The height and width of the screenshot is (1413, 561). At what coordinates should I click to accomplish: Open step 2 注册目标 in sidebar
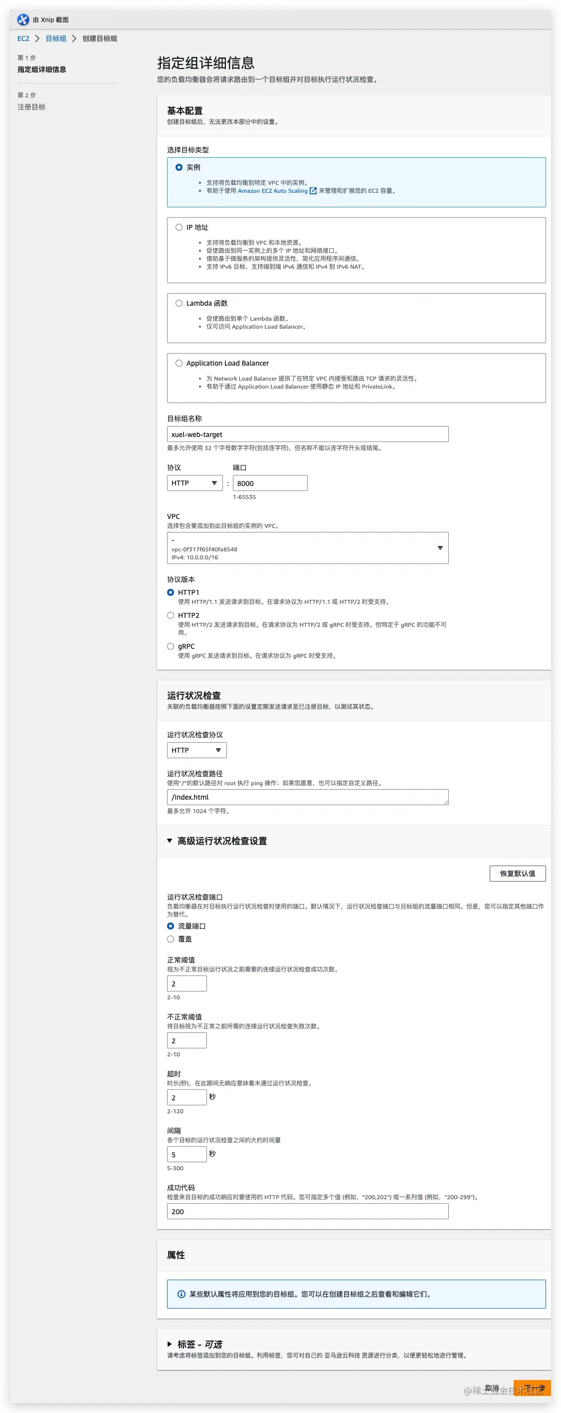pyautogui.click(x=31, y=107)
